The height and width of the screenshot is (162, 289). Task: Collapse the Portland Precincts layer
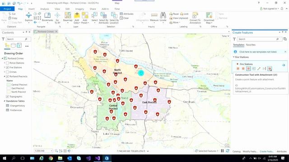(x=5, y=76)
